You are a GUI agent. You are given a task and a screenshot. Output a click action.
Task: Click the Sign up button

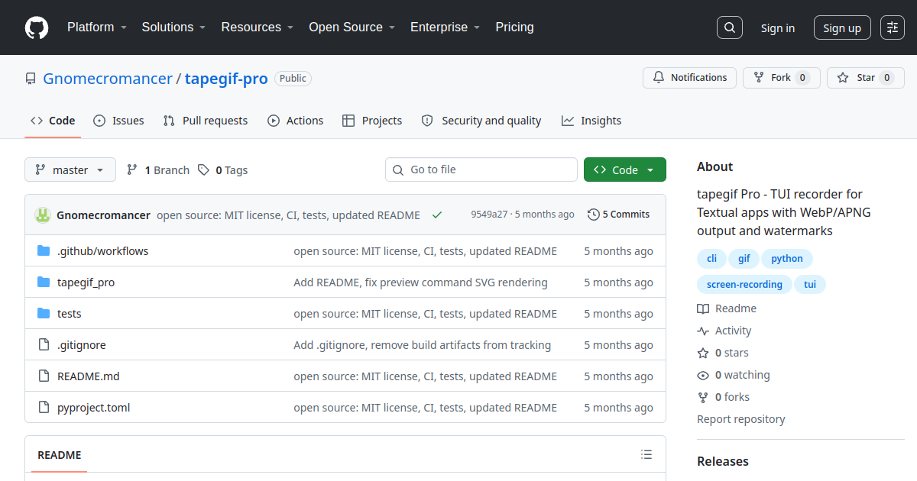842,28
